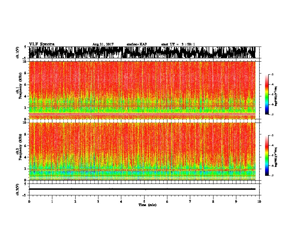Click the "5" tick of the ch.3(V) axis
The height and width of the screenshot is (226, 292).
click(25, 184)
